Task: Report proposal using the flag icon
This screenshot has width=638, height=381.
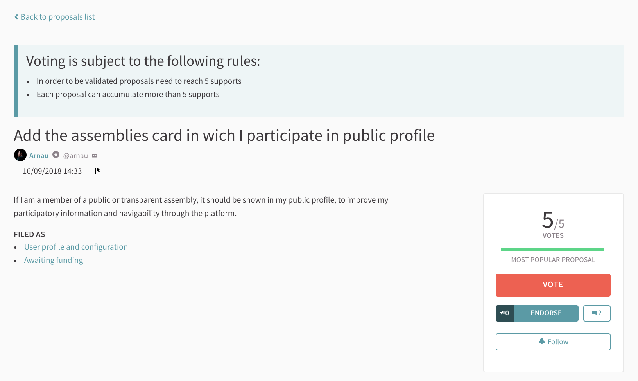Action: coord(98,171)
